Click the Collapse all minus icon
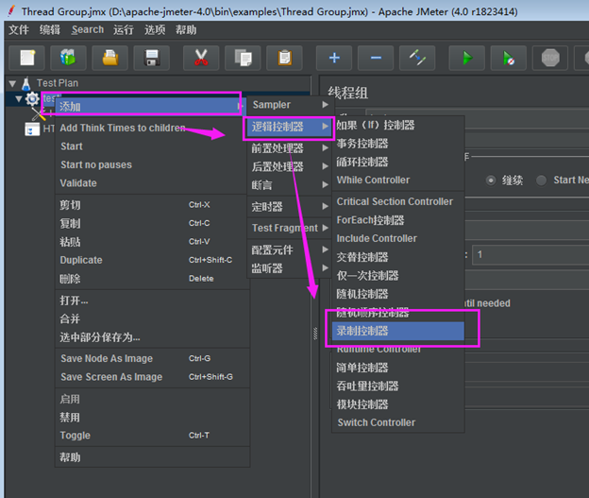 coord(376,59)
